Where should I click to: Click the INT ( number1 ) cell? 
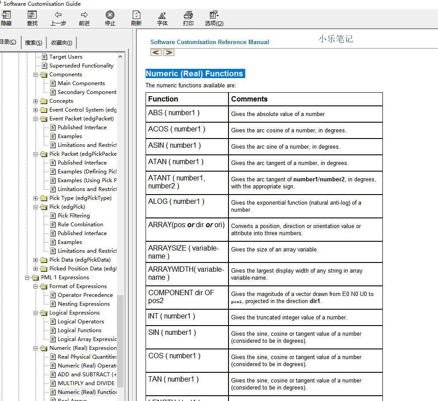click(187, 317)
